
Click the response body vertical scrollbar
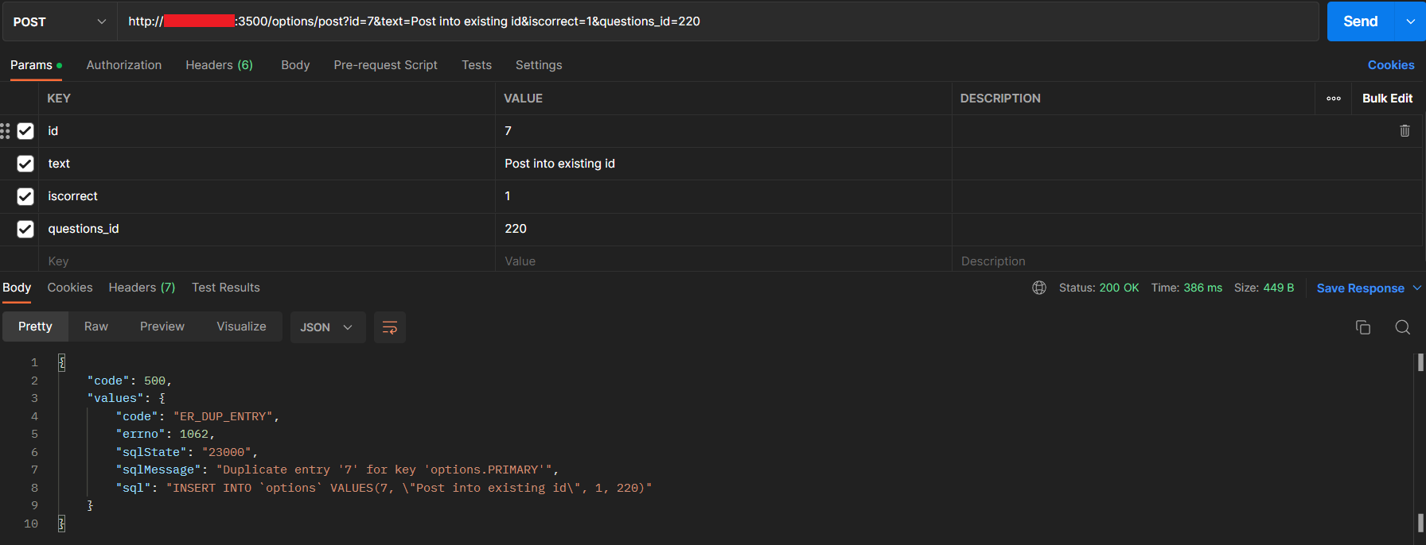point(1420,443)
